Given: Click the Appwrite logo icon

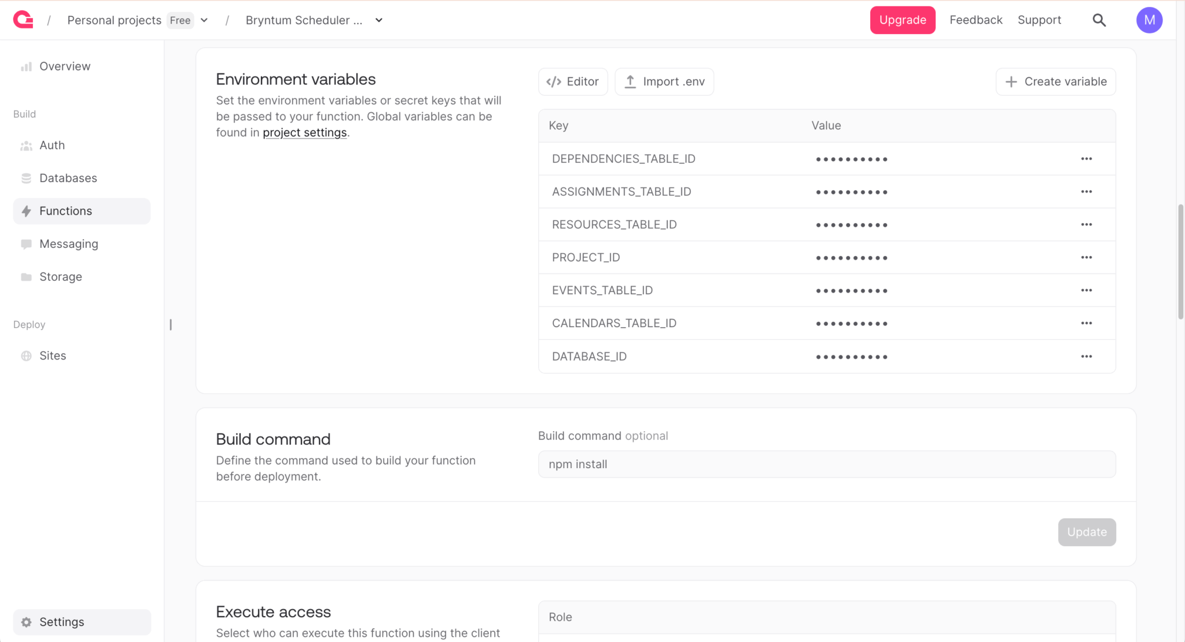Looking at the screenshot, I should pos(23,20).
